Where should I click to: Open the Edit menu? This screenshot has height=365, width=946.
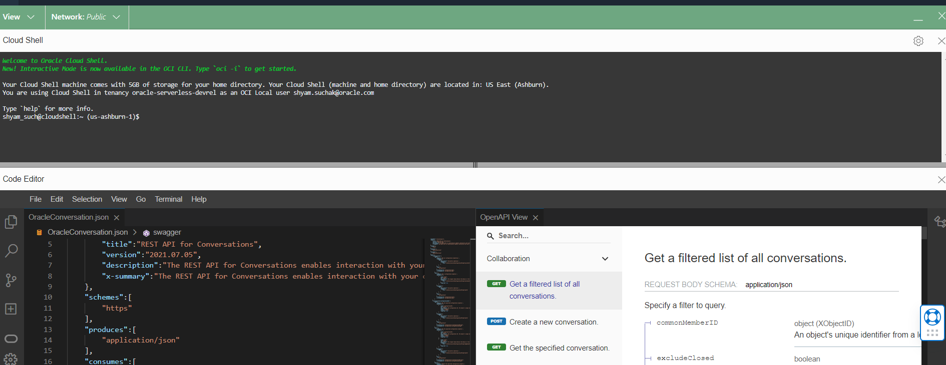pyautogui.click(x=57, y=199)
